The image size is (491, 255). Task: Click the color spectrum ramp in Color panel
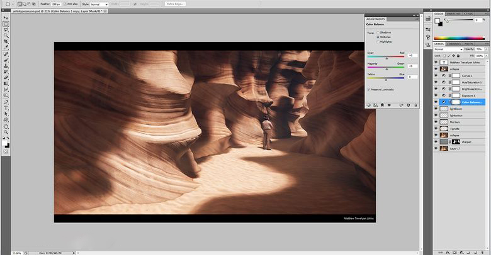(x=460, y=38)
